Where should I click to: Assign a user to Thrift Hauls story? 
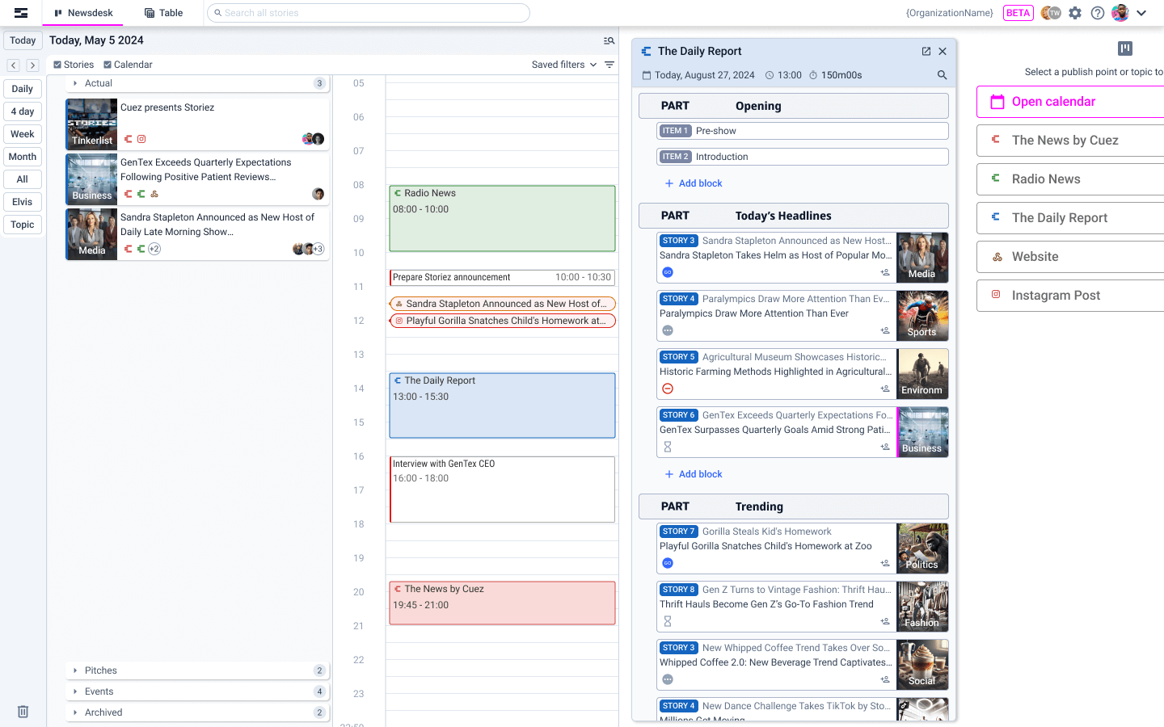click(885, 621)
